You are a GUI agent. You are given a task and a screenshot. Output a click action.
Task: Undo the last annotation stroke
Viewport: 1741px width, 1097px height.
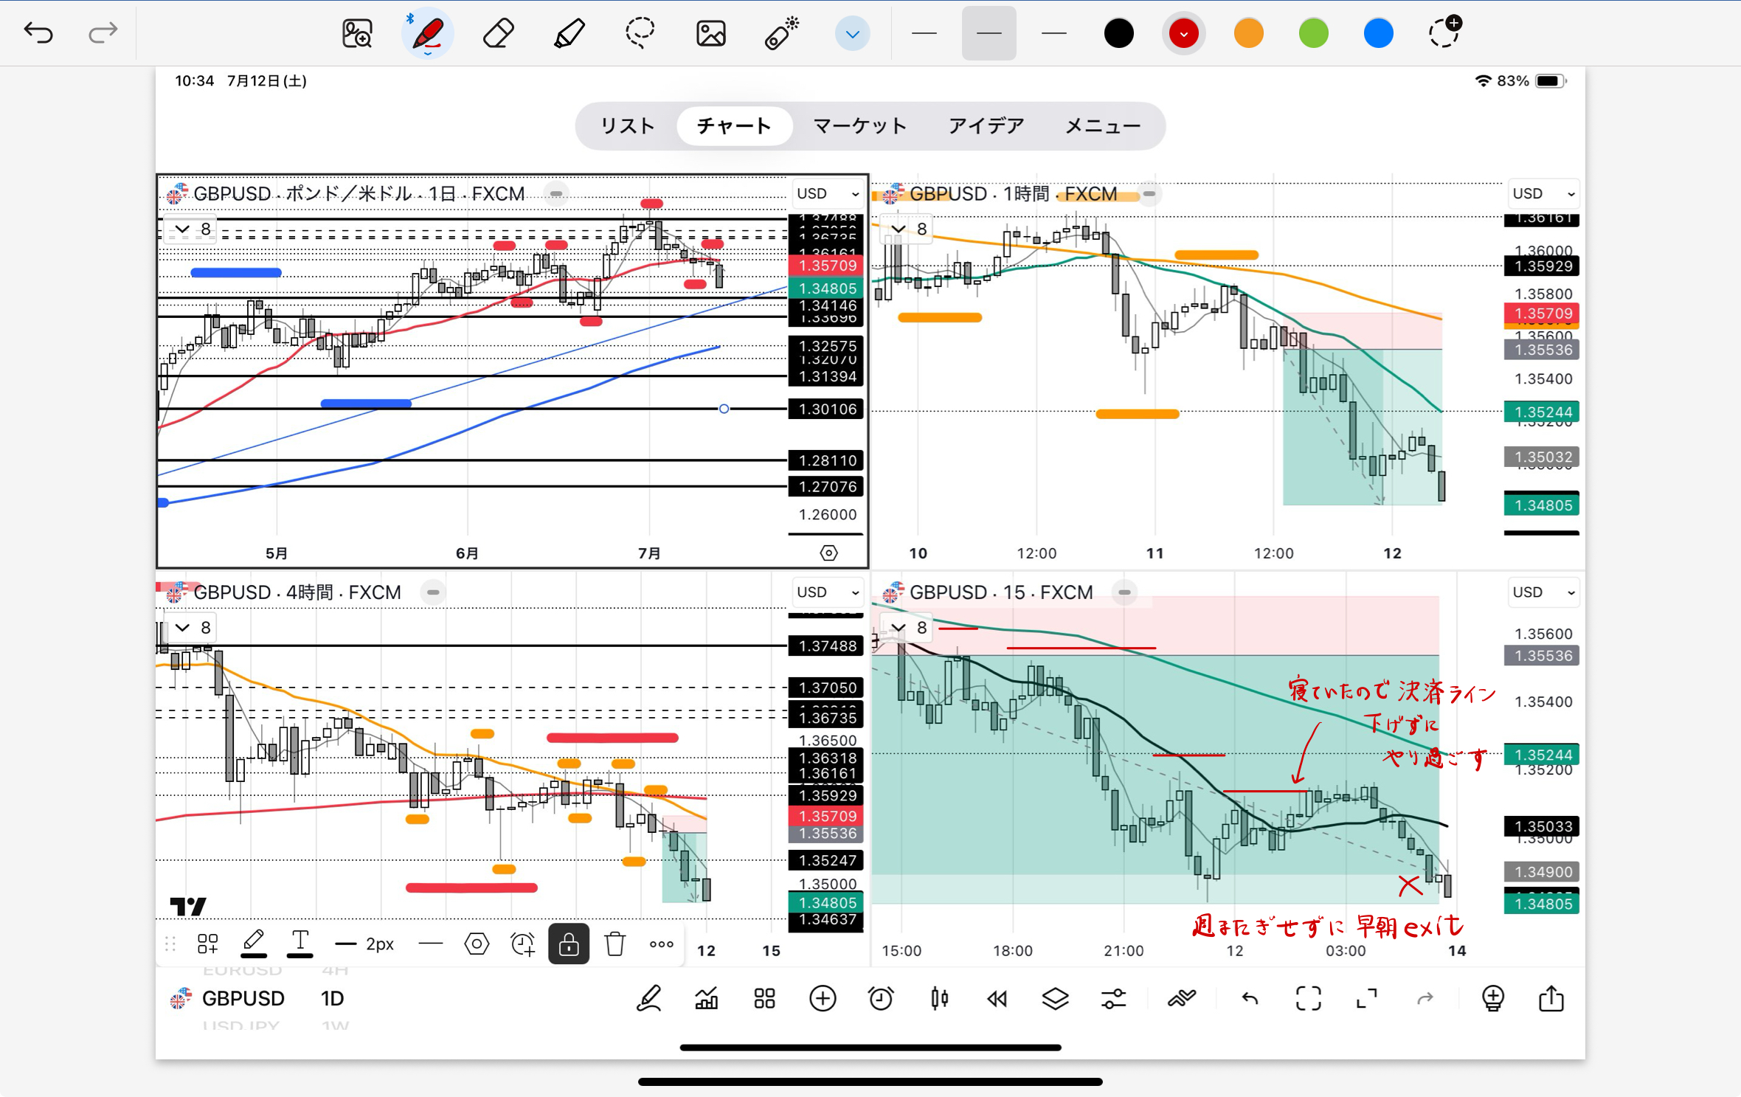[x=38, y=33]
